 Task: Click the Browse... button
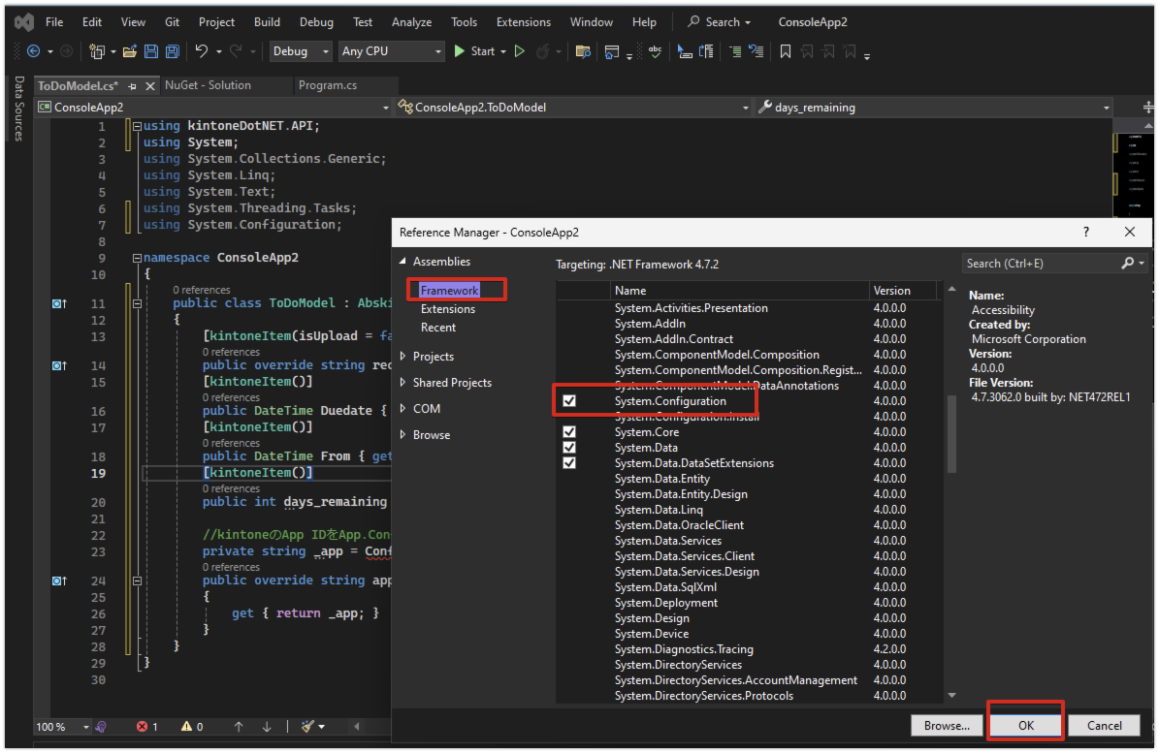[x=946, y=725]
